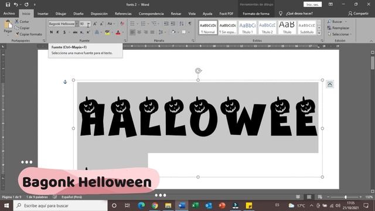Cut selection with the Cortar scissors
The height and width of the screenshot is (211, 375).
22,22
